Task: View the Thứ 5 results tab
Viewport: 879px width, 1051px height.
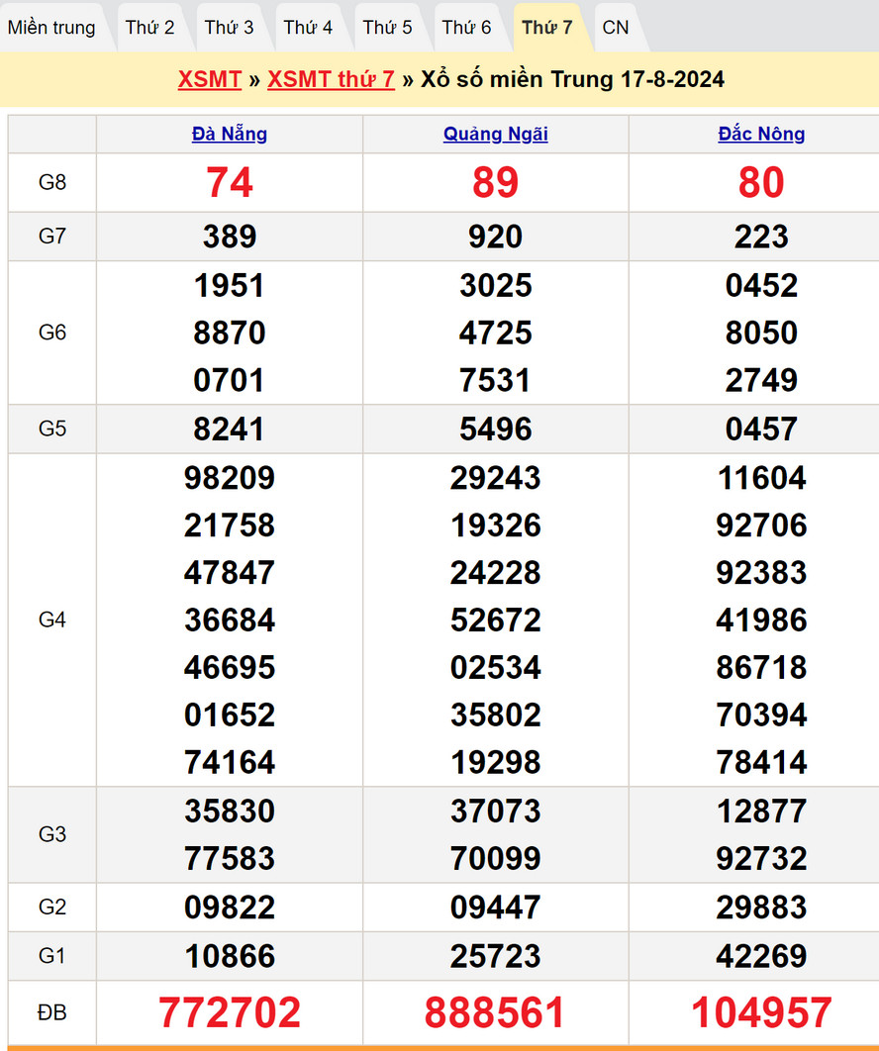Action: point(387,28)
